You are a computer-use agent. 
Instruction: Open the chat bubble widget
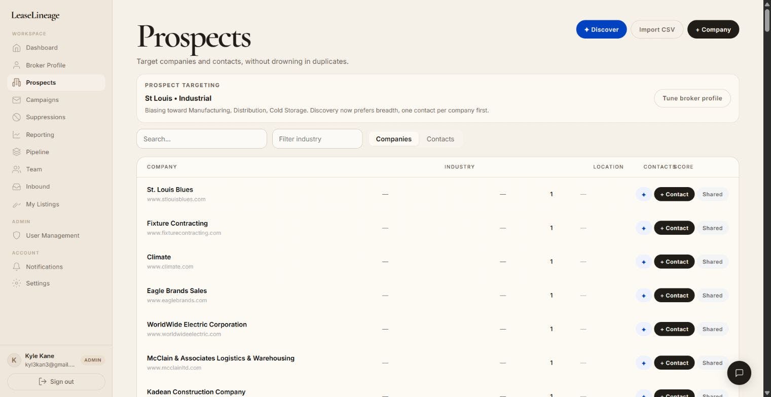coord(739,373)
